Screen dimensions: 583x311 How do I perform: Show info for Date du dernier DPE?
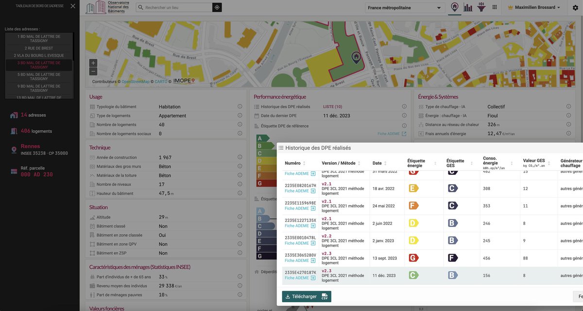404,116
